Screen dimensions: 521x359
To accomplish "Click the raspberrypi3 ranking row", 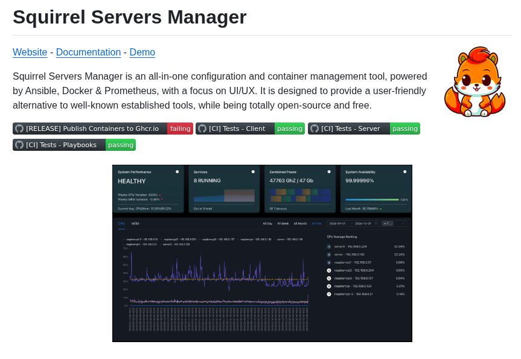I will [366, 278].
